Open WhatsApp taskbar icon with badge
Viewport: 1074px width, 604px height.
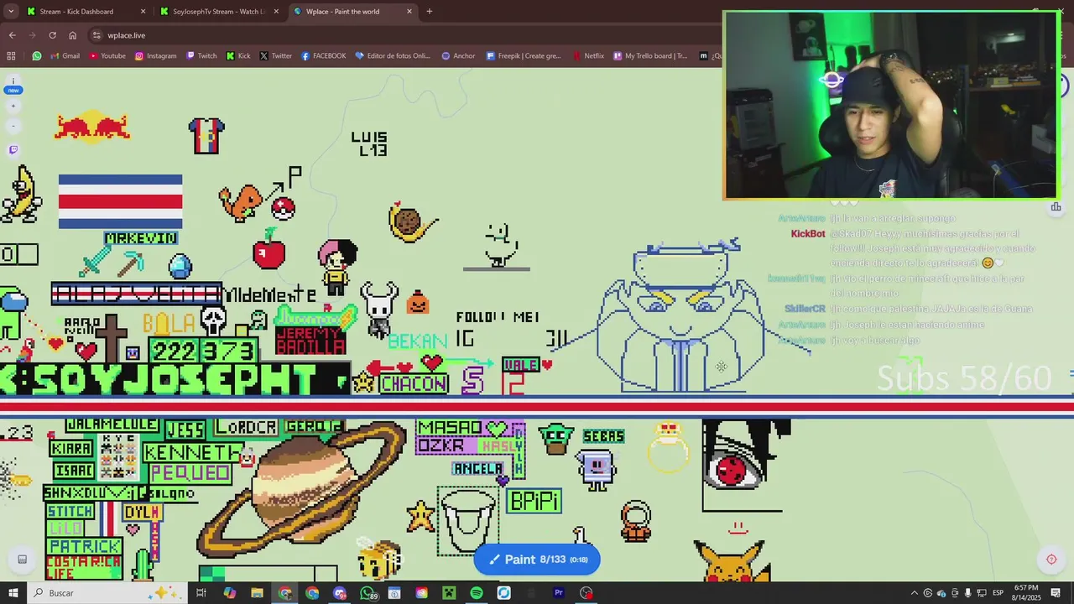coord(368,593)
